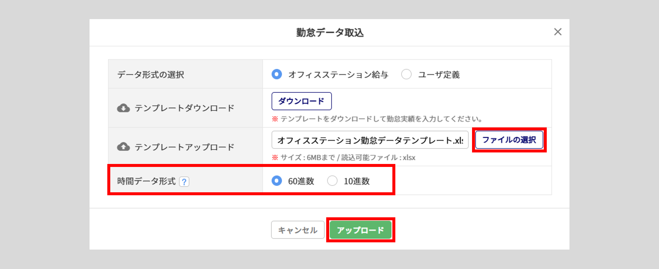Close the 勤怠データ取込 dialog with X
The height and width of the screenshot is (269, 659).
pos(558,32)
